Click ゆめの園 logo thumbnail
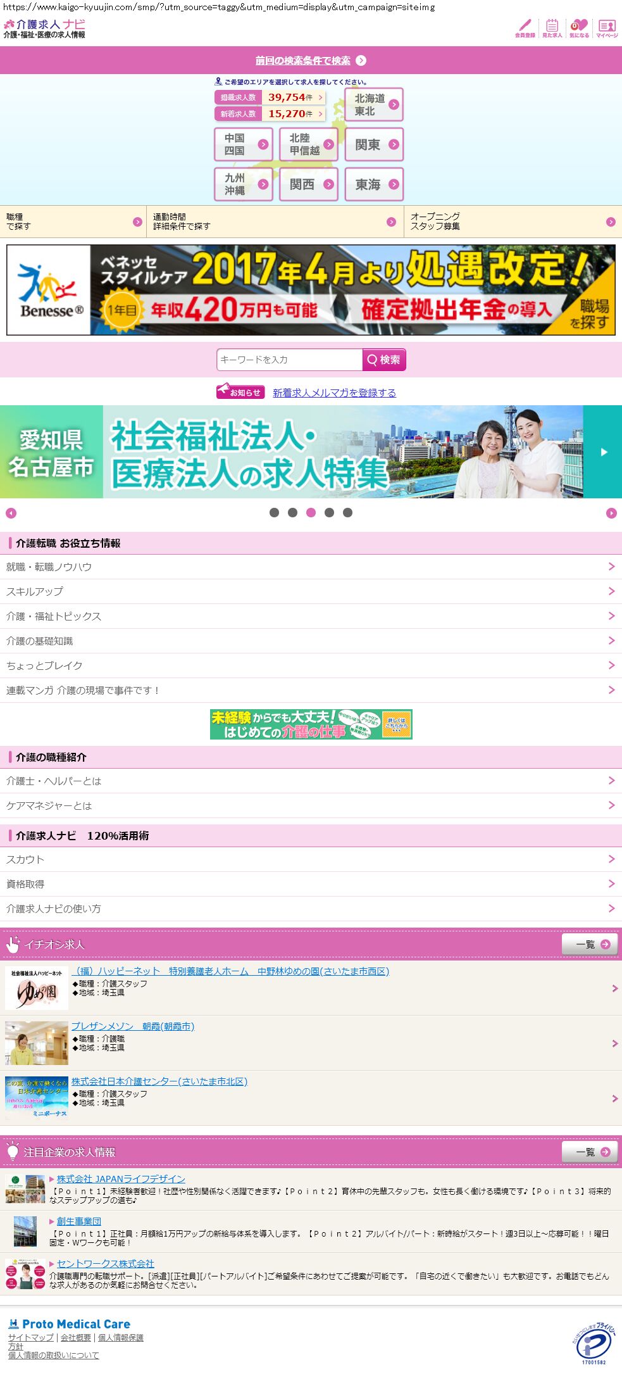 [x=36, y=988]
